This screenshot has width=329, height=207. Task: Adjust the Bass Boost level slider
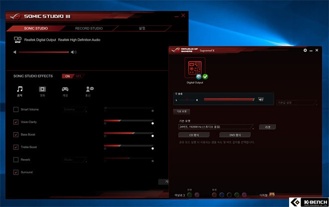(129, 133)
